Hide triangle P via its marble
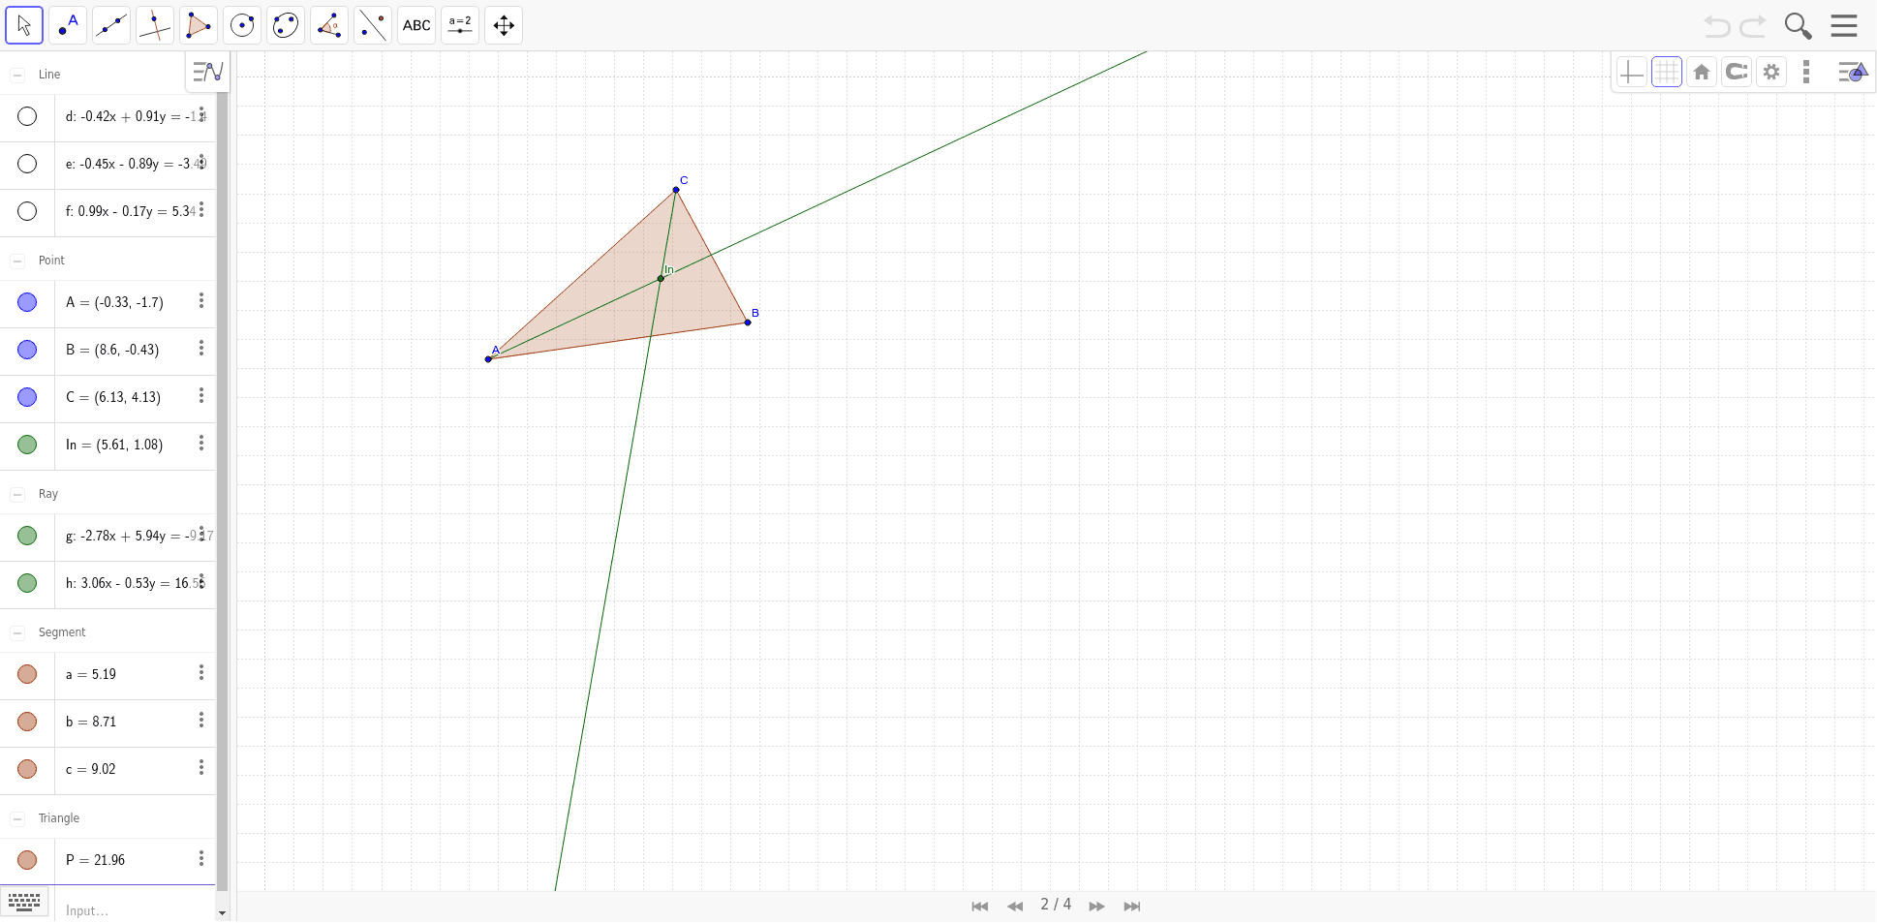The width and height of the screenshot is (1877, 923). tap(27, 860)
